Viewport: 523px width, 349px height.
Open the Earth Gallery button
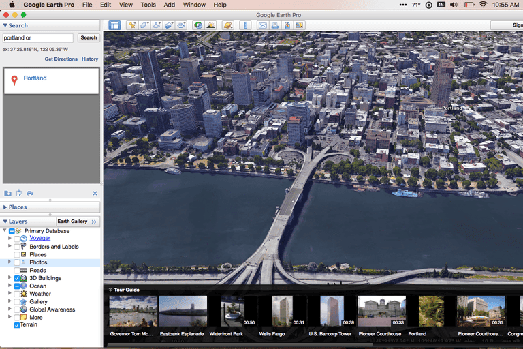coord(77,222)
